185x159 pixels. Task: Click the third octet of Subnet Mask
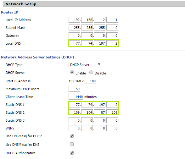(x=99, y=28)
